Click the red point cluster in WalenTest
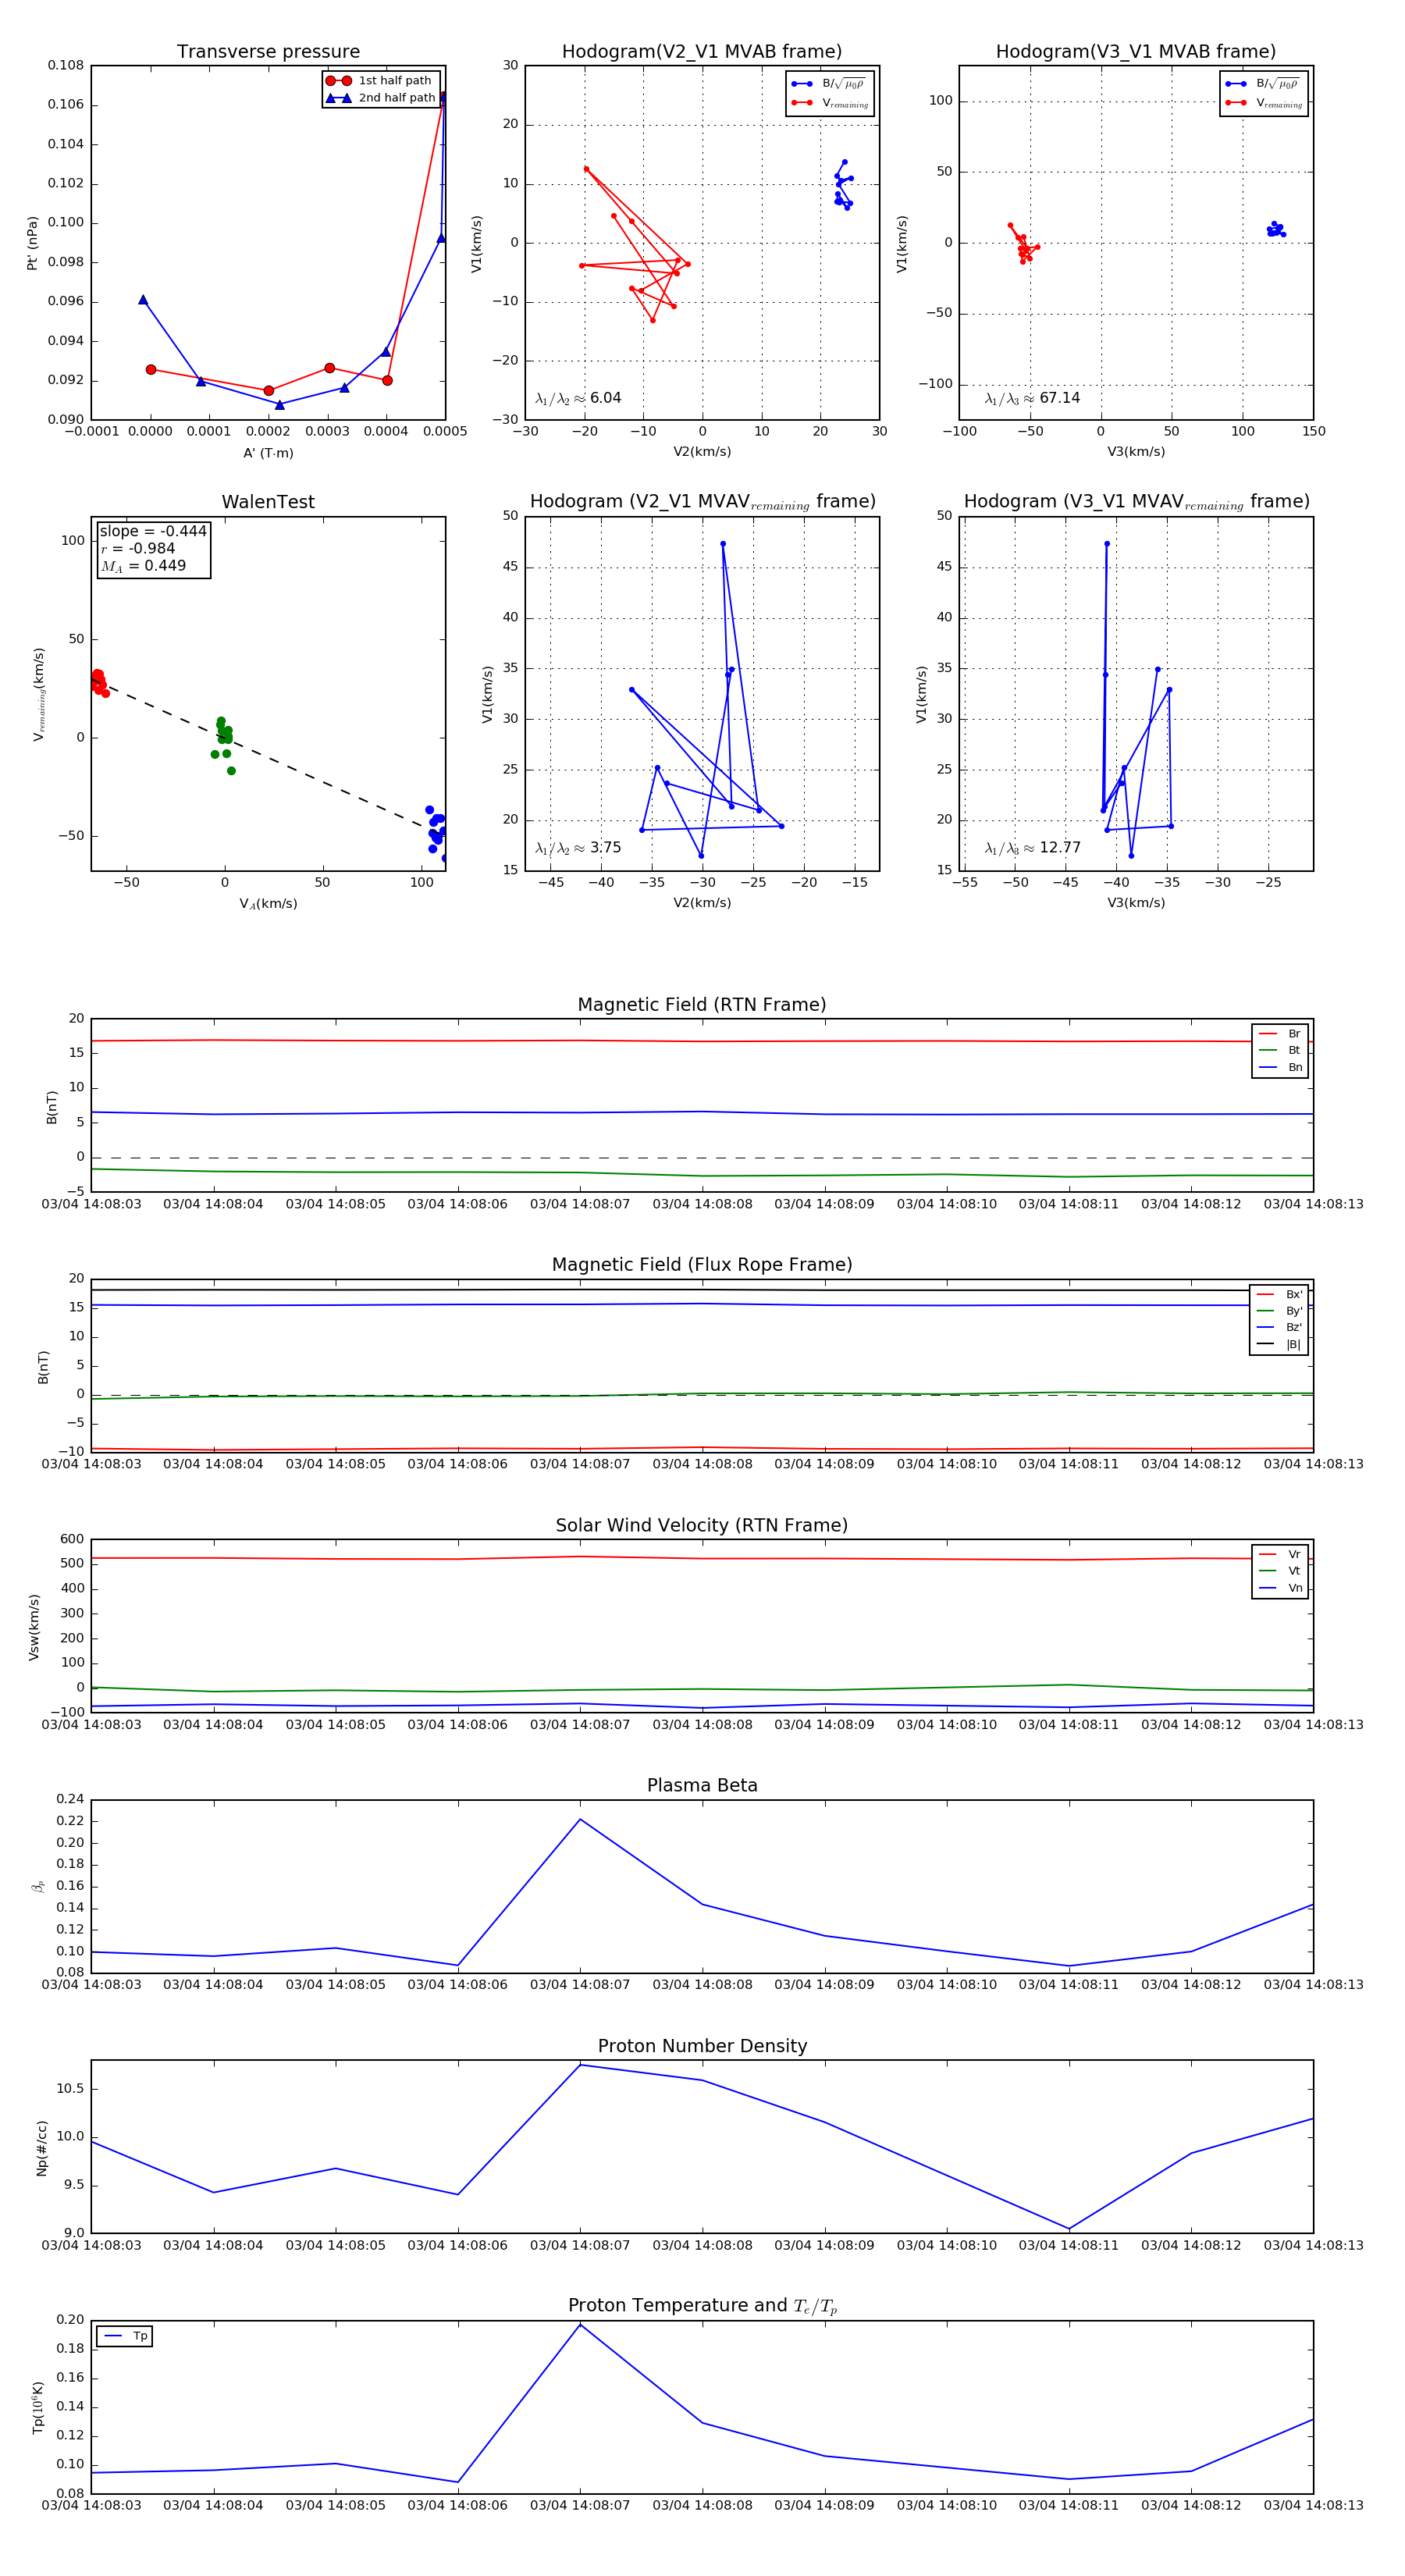This screenshot has height=2576, width=1405. pos(98,682)
